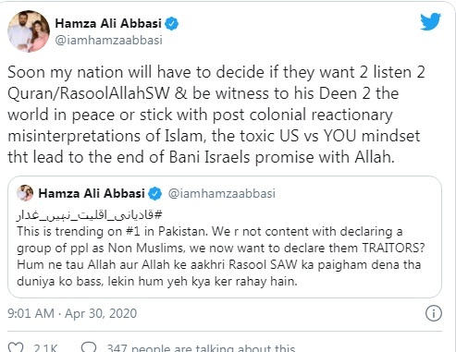Image resolution: width=456 pixels, height=352 pixels.
Task: Click the reply speech bubble icon
Action: tap(89, 347)
